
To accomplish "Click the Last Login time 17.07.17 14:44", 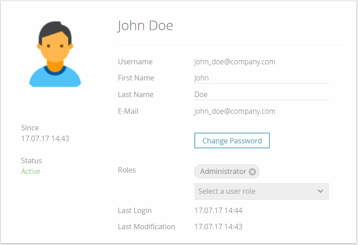I will 219,210.
